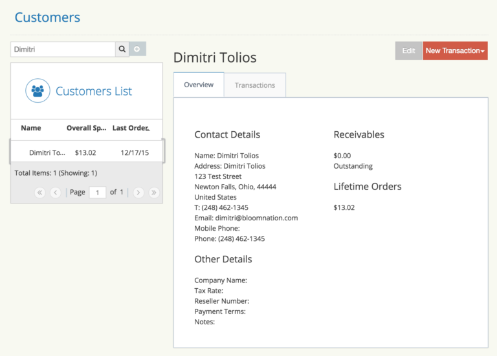Open the New Transaction dropdown

455,51
